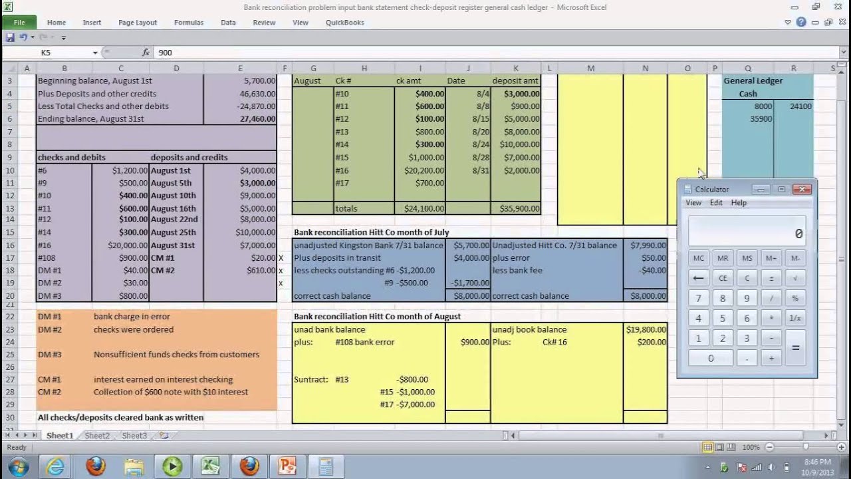Switch to the Home ribbon tab

click(x=57, y=23)
